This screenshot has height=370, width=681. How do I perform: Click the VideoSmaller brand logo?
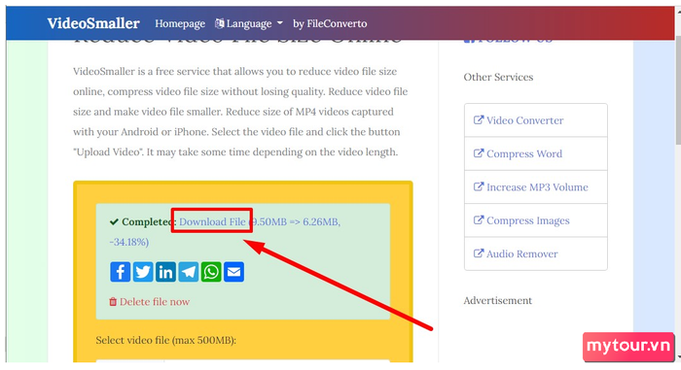[93, 23]
